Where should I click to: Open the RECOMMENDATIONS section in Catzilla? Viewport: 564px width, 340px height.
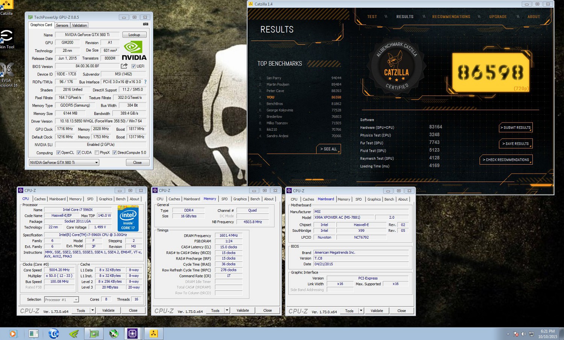pyautogui.click(x=451, y=17)
